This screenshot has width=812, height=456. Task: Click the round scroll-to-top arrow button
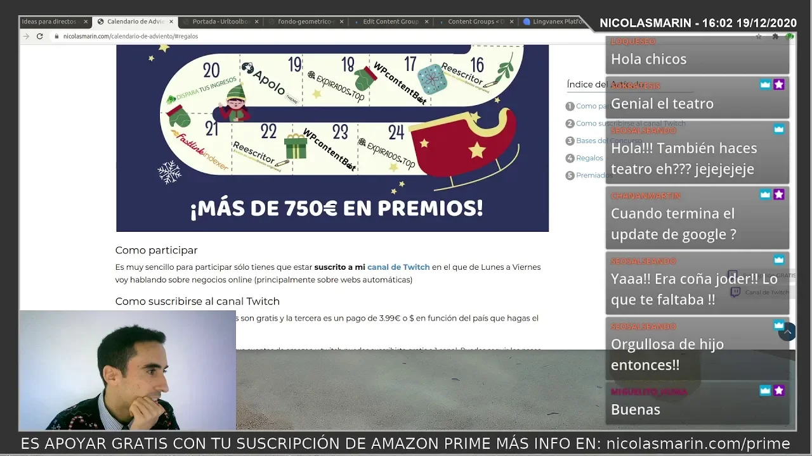[x=787, y=331]
